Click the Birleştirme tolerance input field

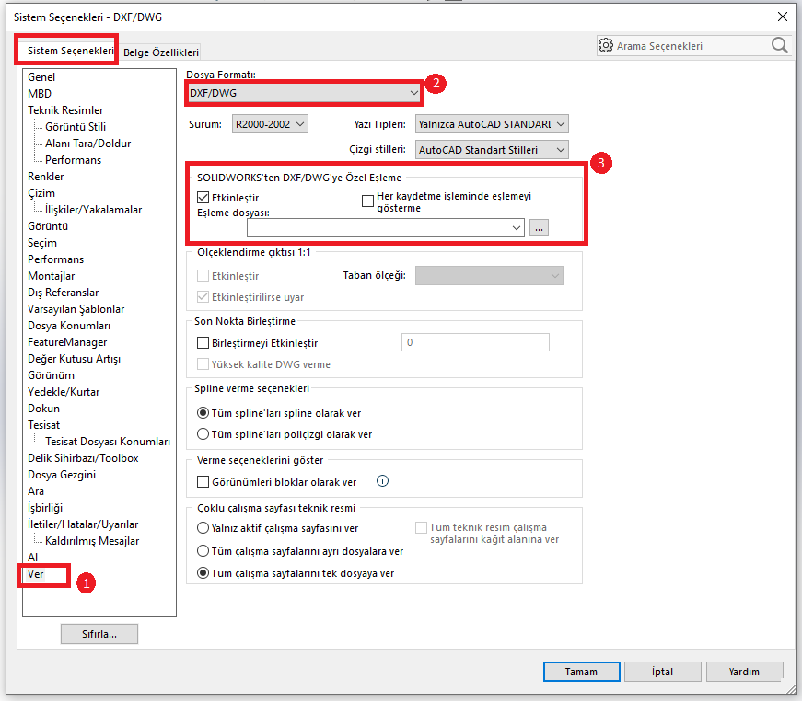474,342
